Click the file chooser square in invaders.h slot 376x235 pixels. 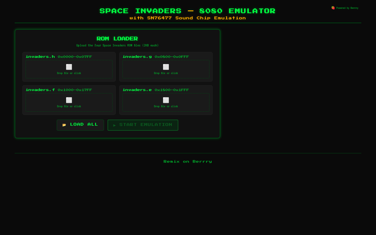pyautogui.click(x=69, y=67)
